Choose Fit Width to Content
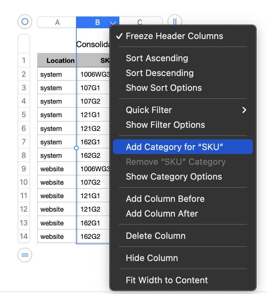Screen dimensions: 267x294 (x=167, y=280)
